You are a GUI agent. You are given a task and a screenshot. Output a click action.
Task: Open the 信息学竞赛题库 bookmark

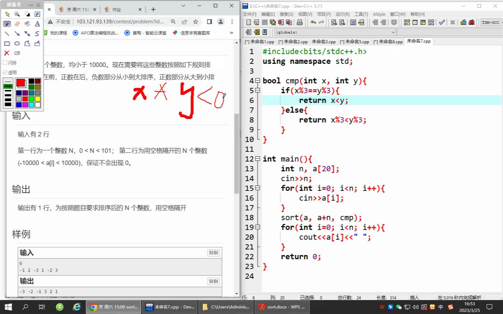click(191, 33)
